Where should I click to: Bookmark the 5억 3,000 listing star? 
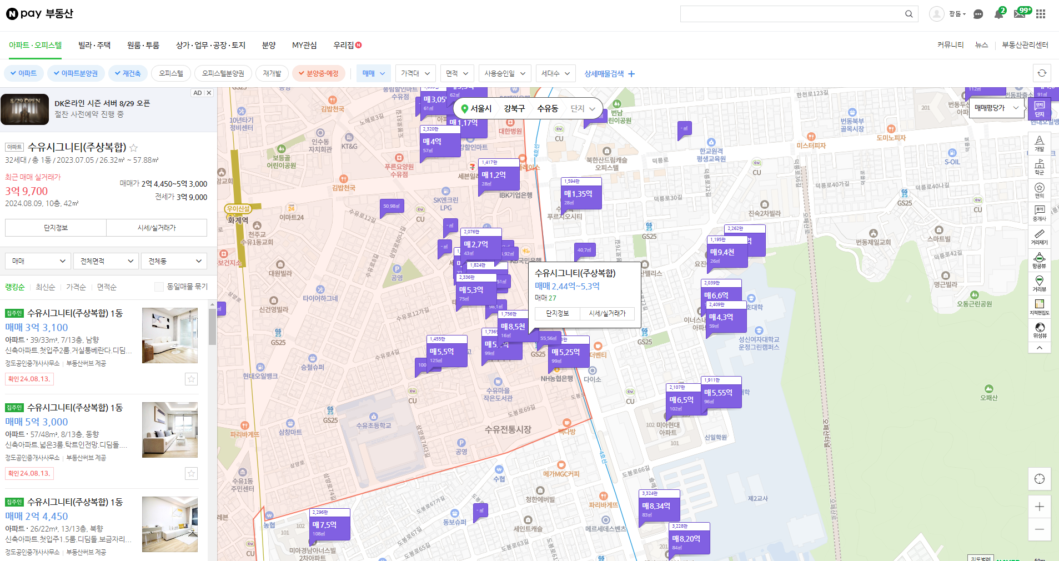(191, 473)
